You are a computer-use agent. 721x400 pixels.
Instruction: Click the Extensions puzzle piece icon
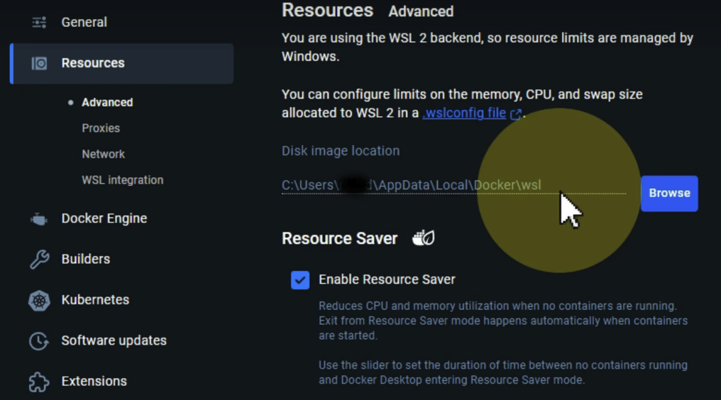click(x=39, y=381)
